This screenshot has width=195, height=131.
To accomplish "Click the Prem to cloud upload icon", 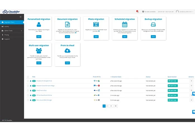I will tap(67, 51).
